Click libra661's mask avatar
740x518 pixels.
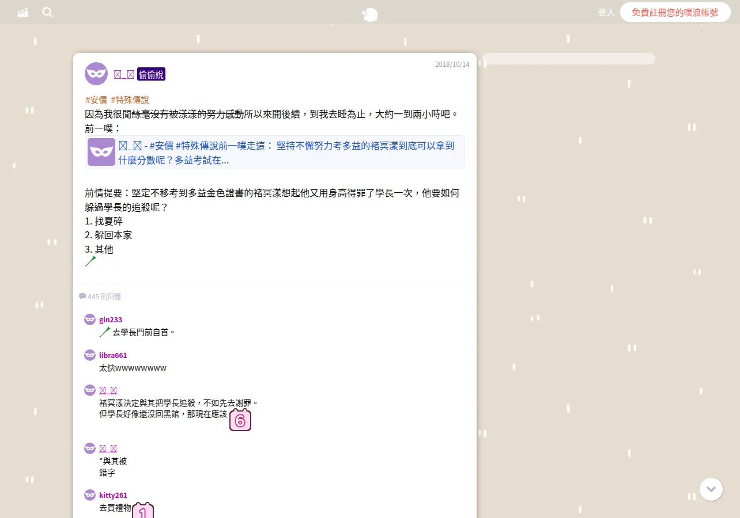tap(90, 355)
